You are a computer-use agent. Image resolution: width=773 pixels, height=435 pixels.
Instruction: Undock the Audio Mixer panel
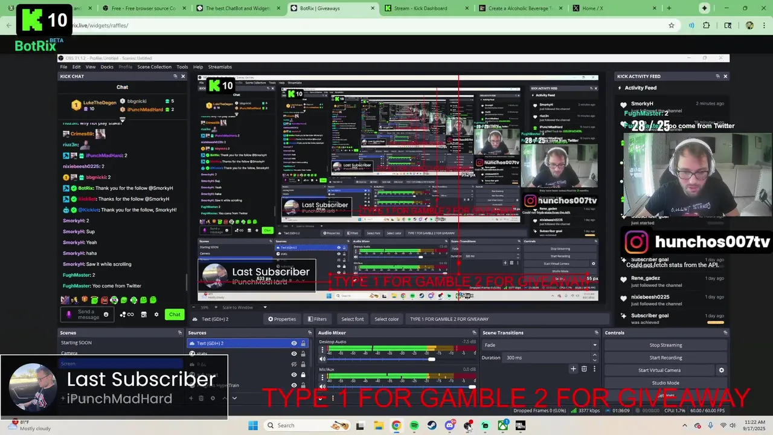[x=474, y=333]
